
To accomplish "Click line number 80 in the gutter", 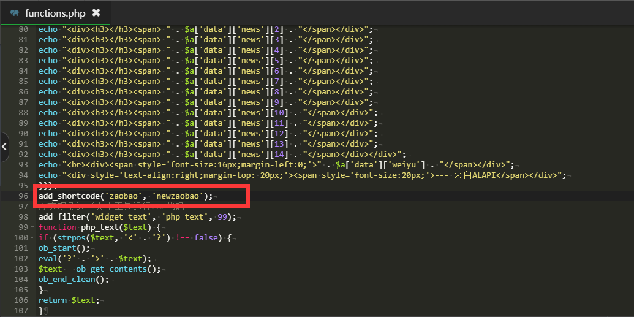I will click(x=23, y=29).
